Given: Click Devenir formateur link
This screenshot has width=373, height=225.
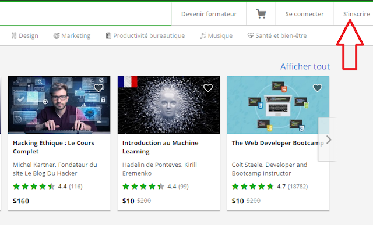Looking at the screenshot, I should [x=209, y=14].
